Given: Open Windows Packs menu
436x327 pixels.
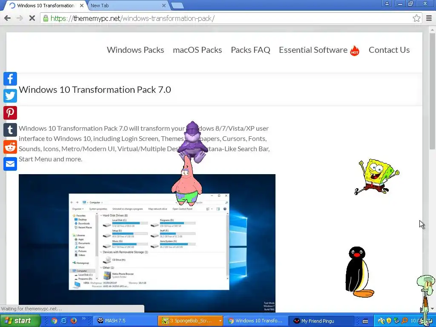Looking at the screenshot, I should click(135, 50).
